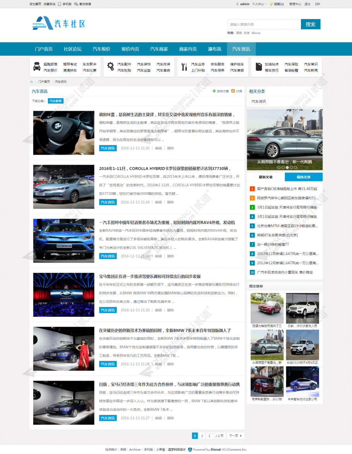
Task: Click the shield icon in the footer
Action: 190,450
